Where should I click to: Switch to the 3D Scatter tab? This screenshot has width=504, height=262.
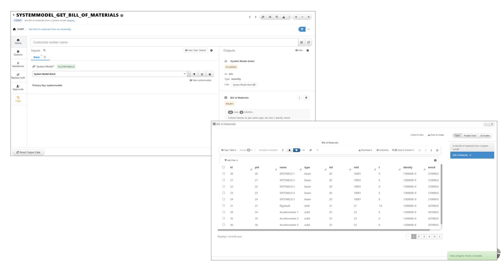click(485, 136)
